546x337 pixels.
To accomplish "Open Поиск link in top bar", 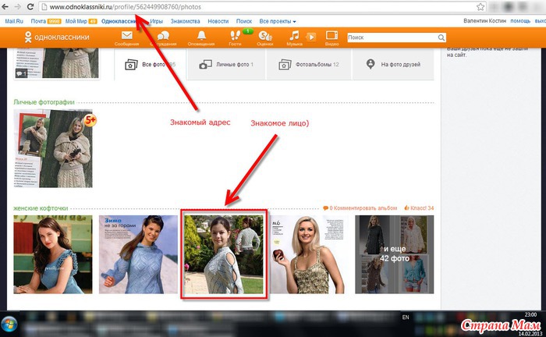I will point(243,21).
